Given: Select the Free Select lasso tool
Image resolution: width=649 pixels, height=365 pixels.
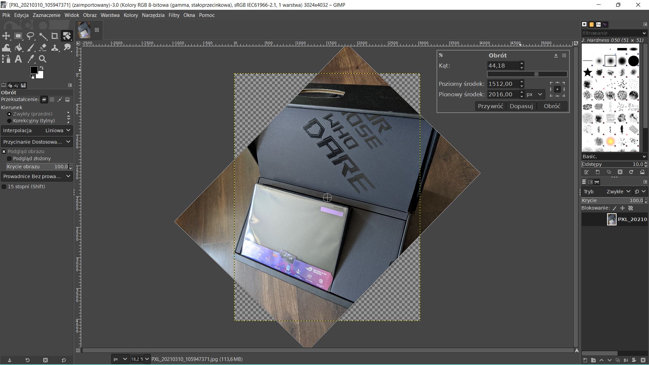Looking at the screenshot, I should tap(31, 36).
